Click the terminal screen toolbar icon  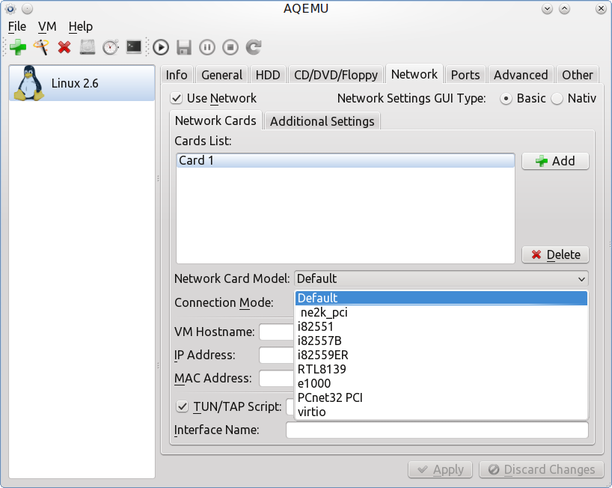pos(134,47)
